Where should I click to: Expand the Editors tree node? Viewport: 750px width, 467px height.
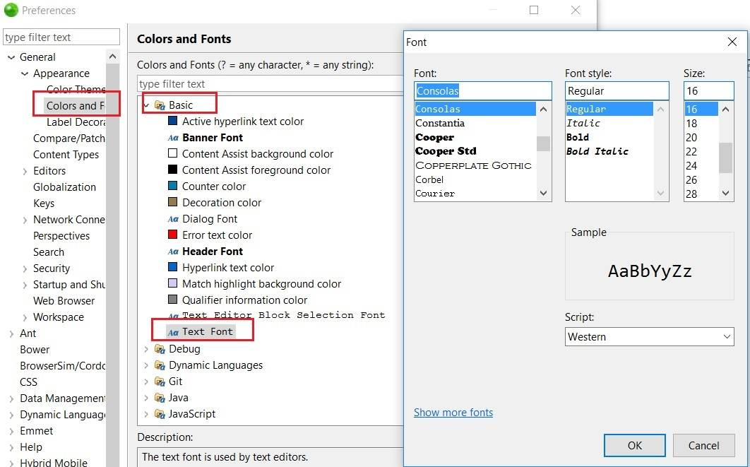coord(25,171)
